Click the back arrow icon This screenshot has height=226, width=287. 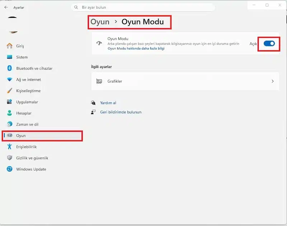[x=6, y=7]
